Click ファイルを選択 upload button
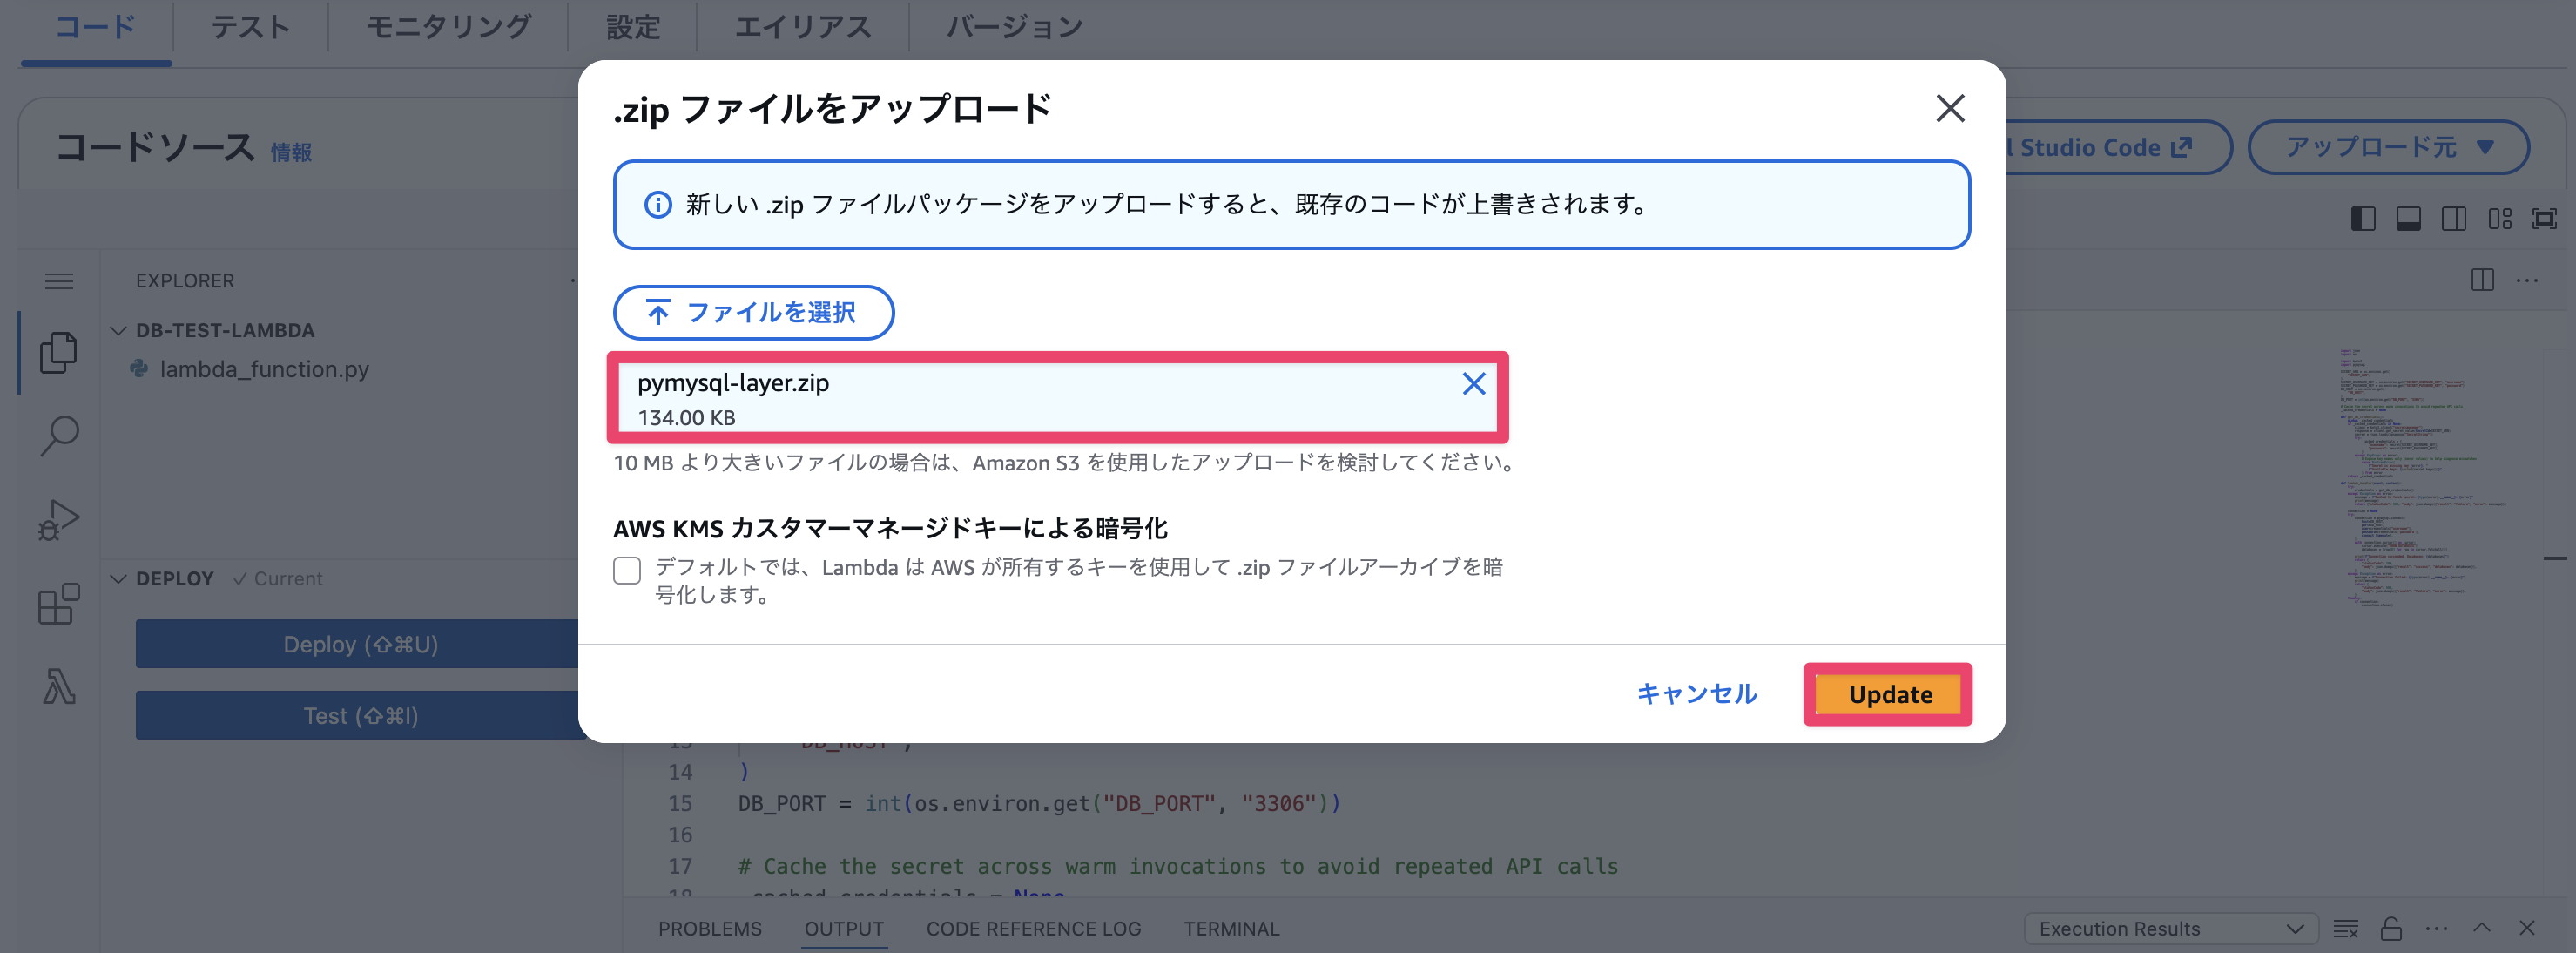Viewport: 2576px width, 953px height. coord(753,312)
